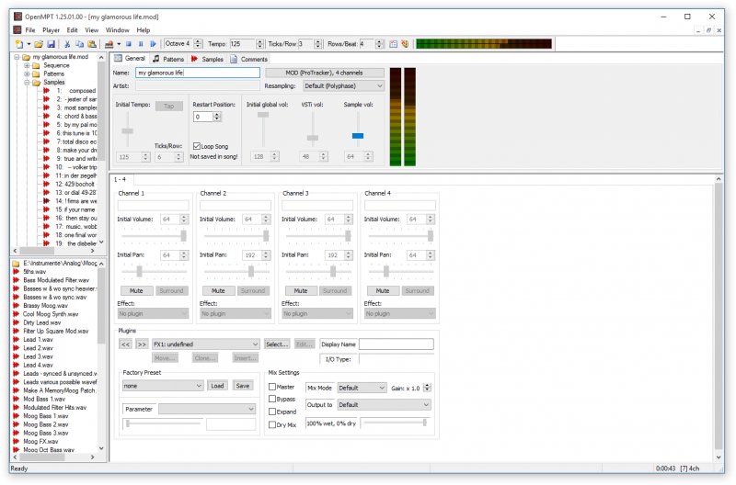
Task: Click the icon beside Moog Bass 2.wav
Action: click(x=16, y=424)
